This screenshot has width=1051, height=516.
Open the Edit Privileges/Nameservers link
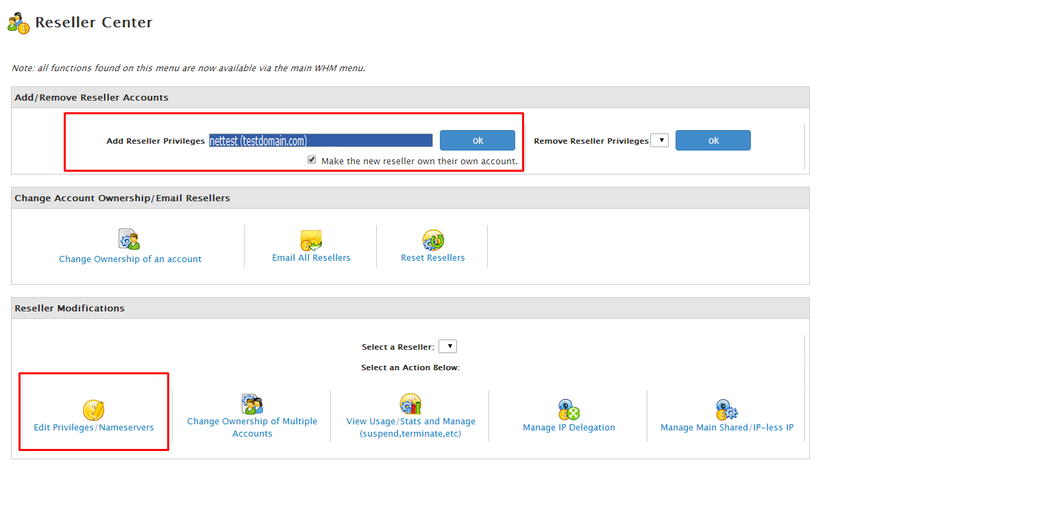click(x=93, y=426)
